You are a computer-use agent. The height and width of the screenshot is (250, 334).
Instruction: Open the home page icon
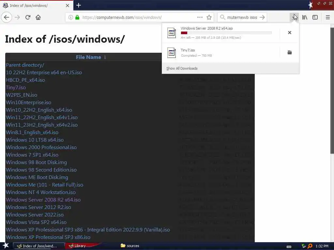(38, 17)
